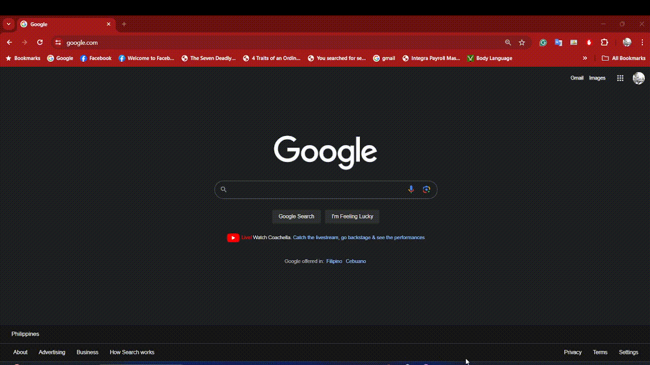650x365 pixels.
Task: Open the Extensions puzzle menu
Action: (604, 43)
